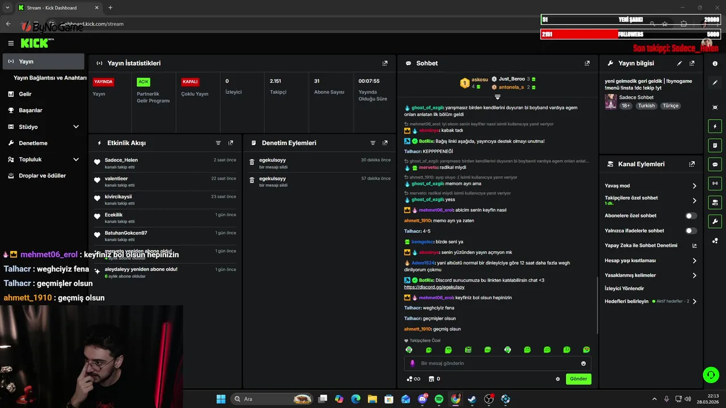Toggle Yalnızca ifadelerle sohbet switch
Image resolution: width=726 pixels, height=408 pixels.
coord(691,231)
